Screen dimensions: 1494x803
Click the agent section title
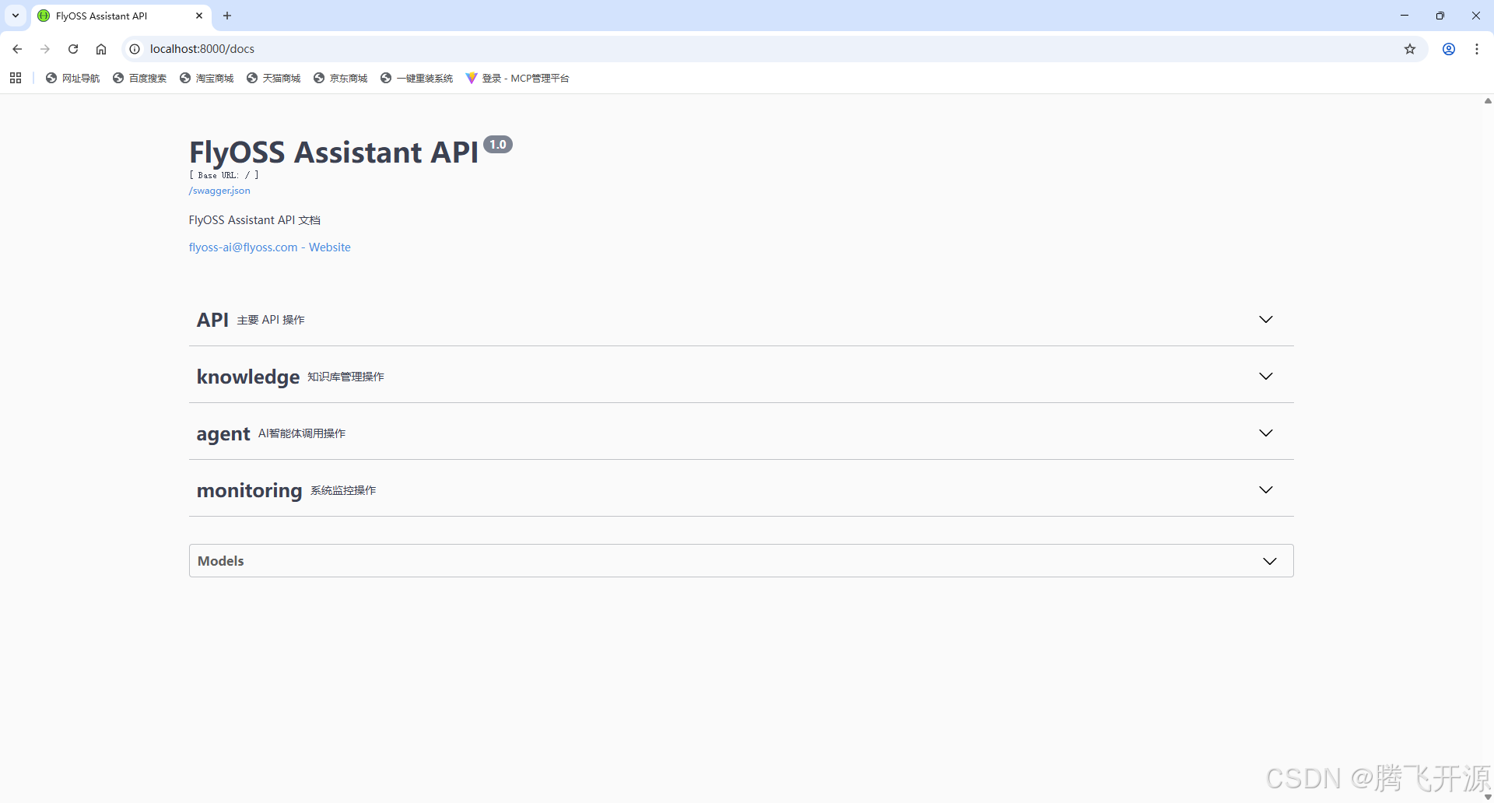223,434
